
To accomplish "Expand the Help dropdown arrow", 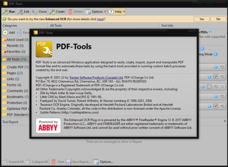I will [124, 11].
